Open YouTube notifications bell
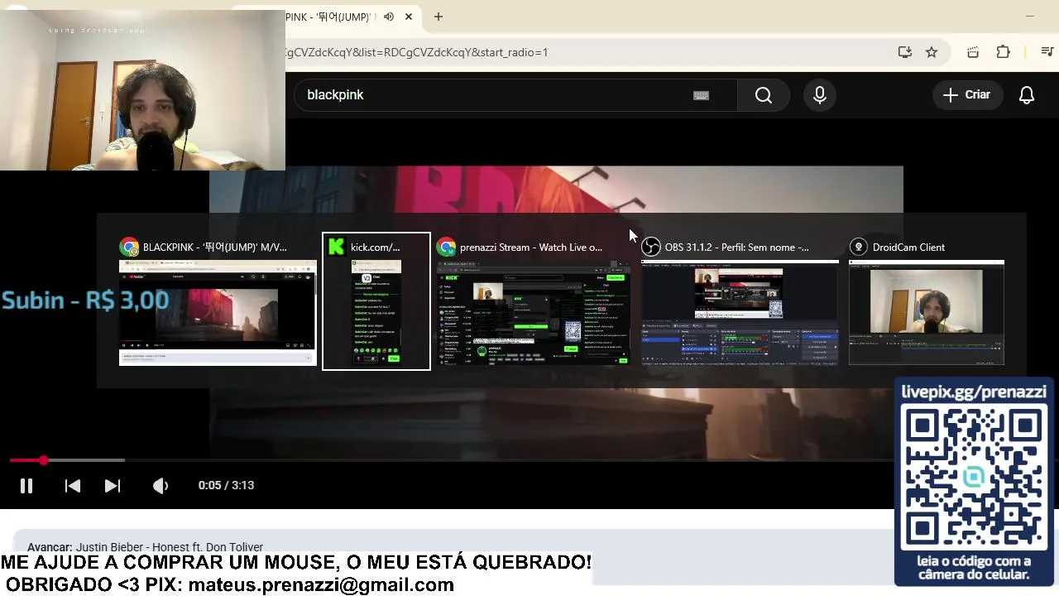The image size is (1059, 596). click(1027, 95)
